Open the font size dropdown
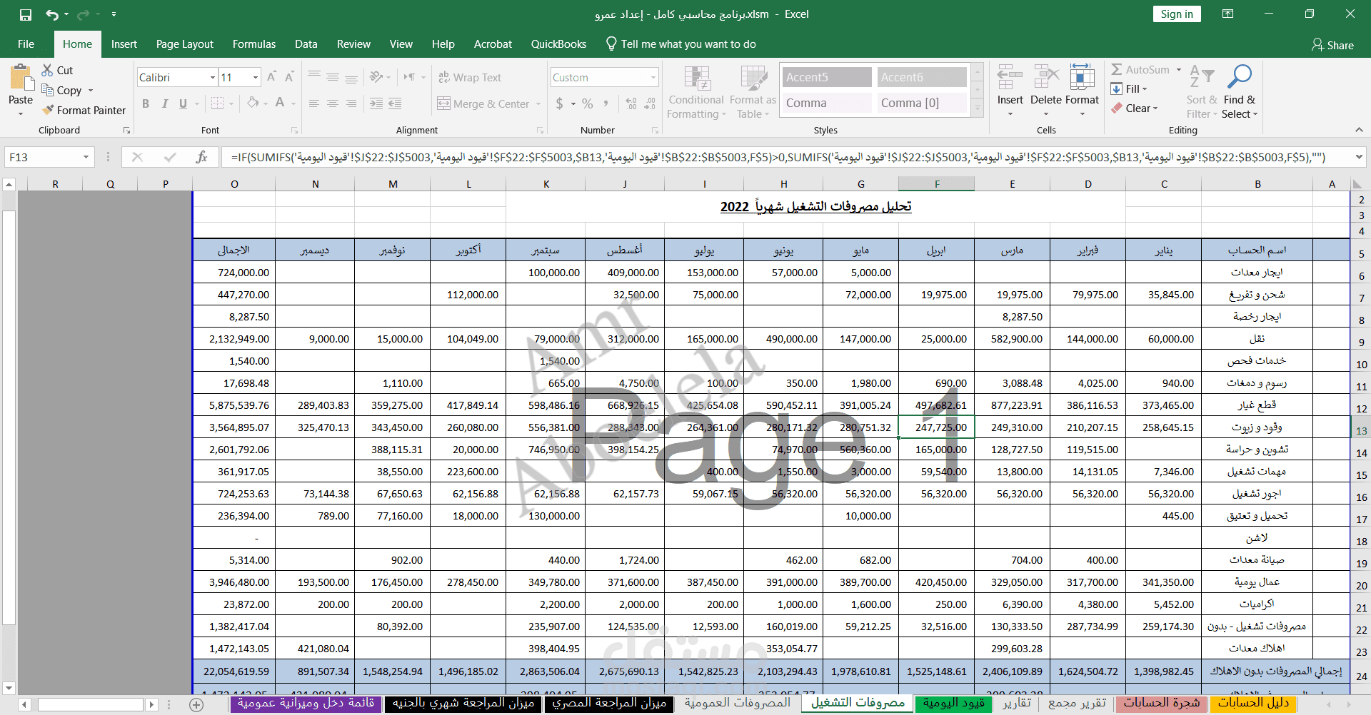 point(255,77)
